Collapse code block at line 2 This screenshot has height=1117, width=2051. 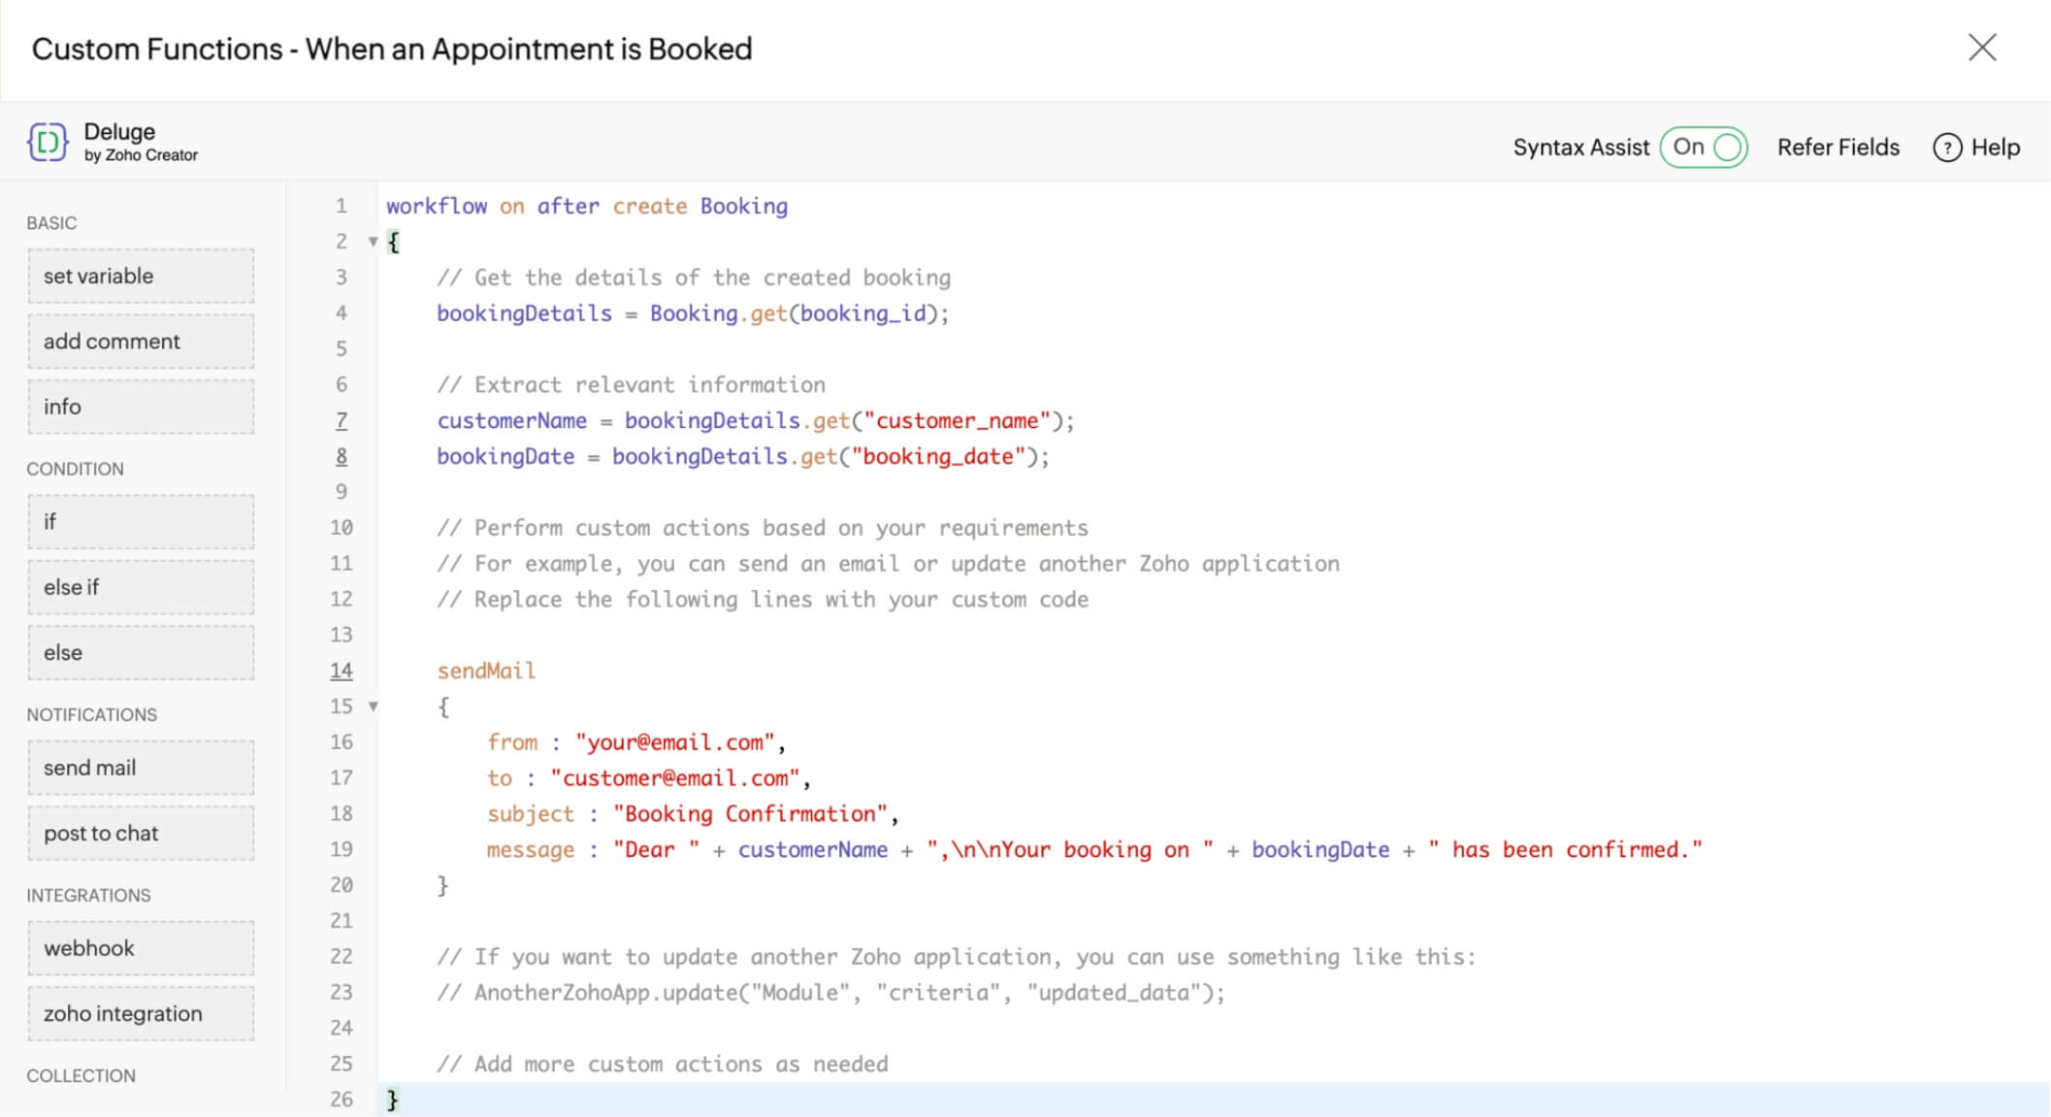pyautogui.click(x=373, y=242)
